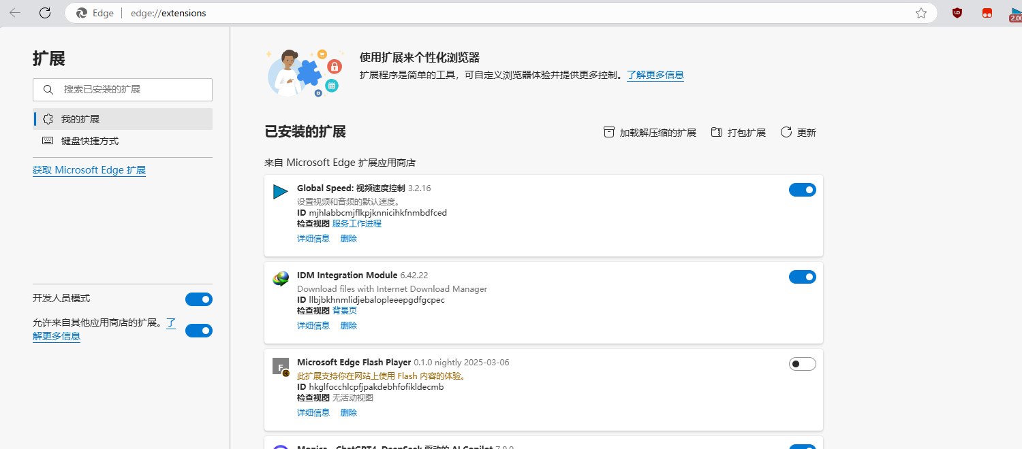Click the 开发人员模式 label

tap(61, 298)
